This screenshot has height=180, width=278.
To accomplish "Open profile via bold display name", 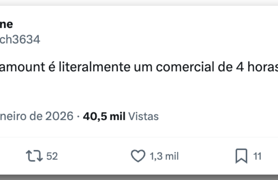I will (6, 24).
